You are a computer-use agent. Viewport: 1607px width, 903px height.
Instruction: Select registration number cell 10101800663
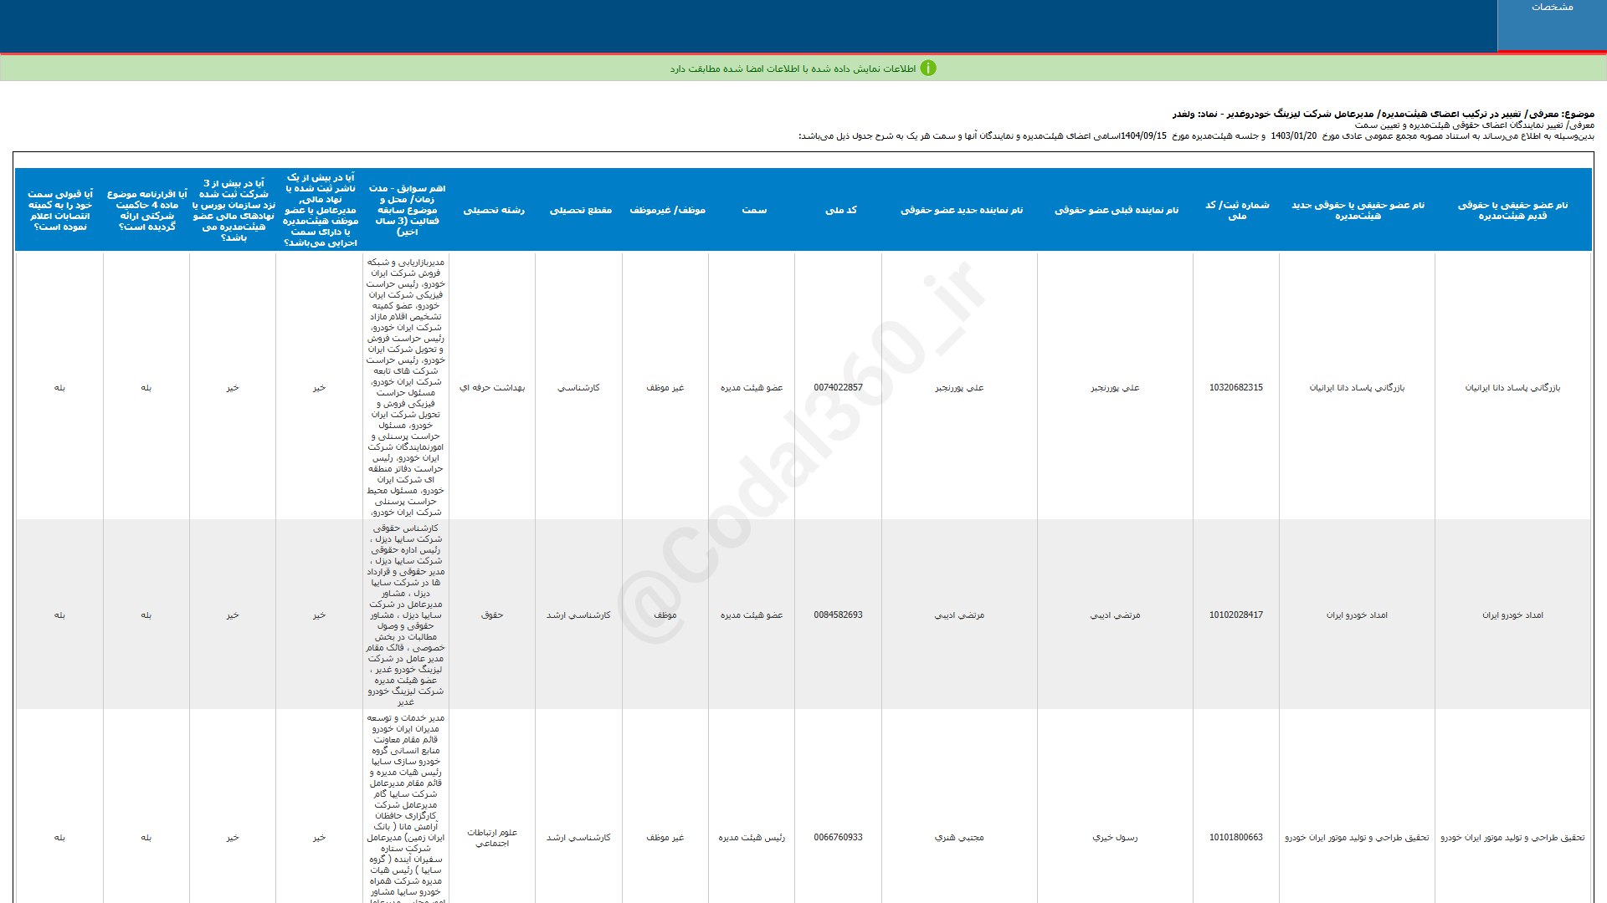tap(1235, 838)
